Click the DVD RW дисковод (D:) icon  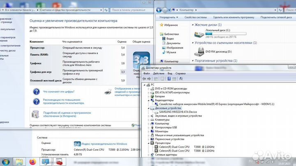199,52
